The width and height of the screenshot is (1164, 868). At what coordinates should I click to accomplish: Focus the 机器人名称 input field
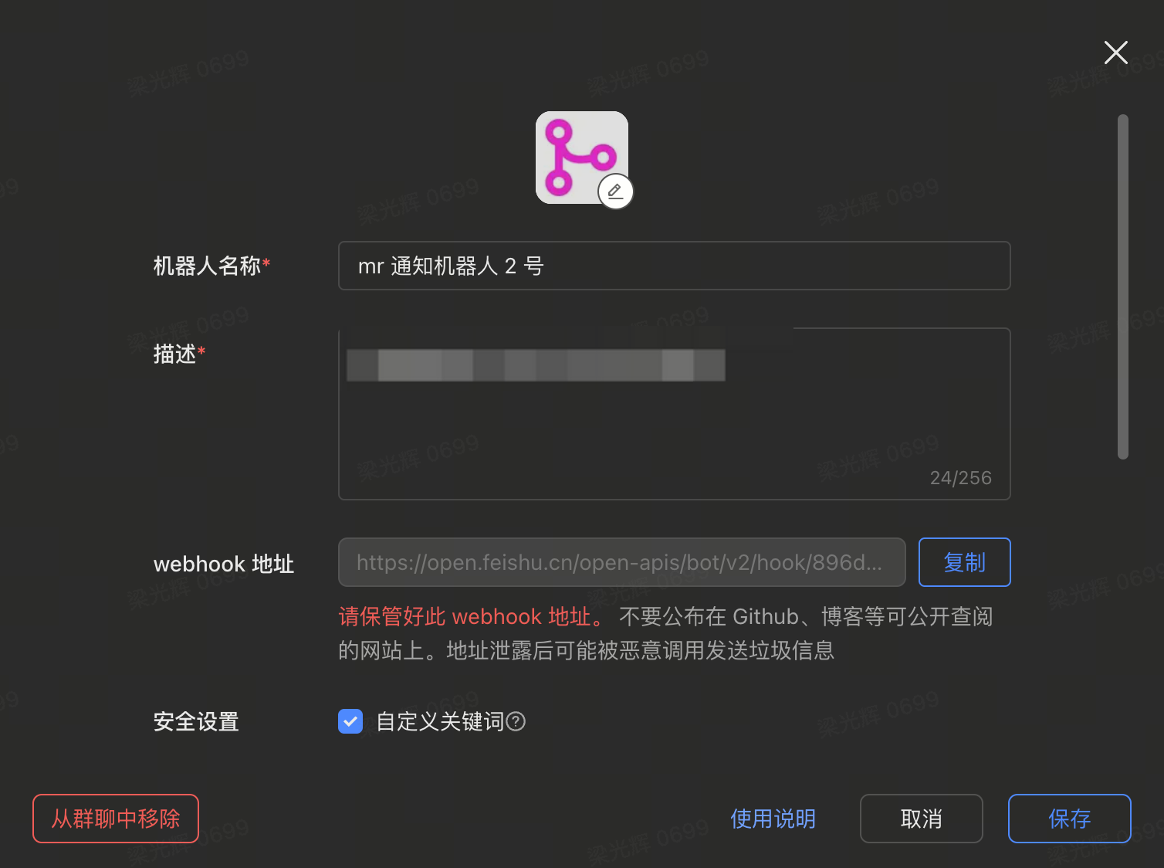(x=675, y=266)
